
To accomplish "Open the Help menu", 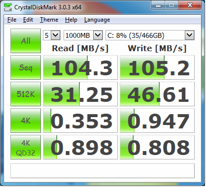I will (x=71, y=20).
